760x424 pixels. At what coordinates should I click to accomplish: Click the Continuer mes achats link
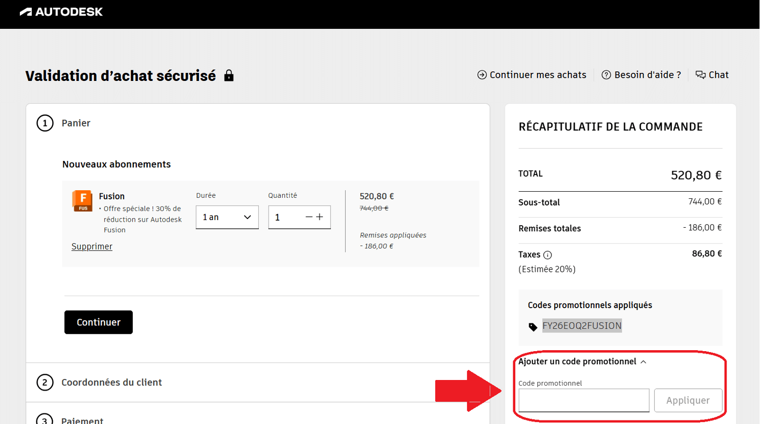tap(531, 75)
